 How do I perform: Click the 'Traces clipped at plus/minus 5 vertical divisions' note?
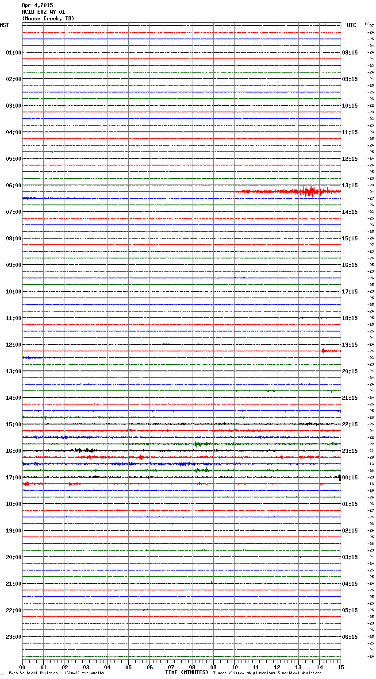pyautogui.click(x=267, y=673)
